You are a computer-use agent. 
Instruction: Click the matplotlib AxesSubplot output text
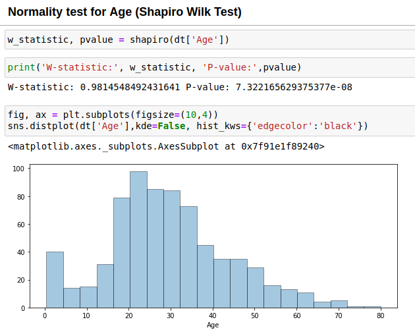166,146
